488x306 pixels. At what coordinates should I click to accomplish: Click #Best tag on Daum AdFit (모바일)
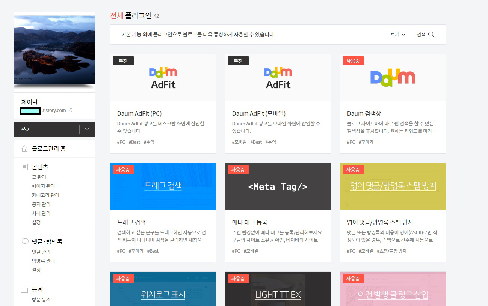256,142
